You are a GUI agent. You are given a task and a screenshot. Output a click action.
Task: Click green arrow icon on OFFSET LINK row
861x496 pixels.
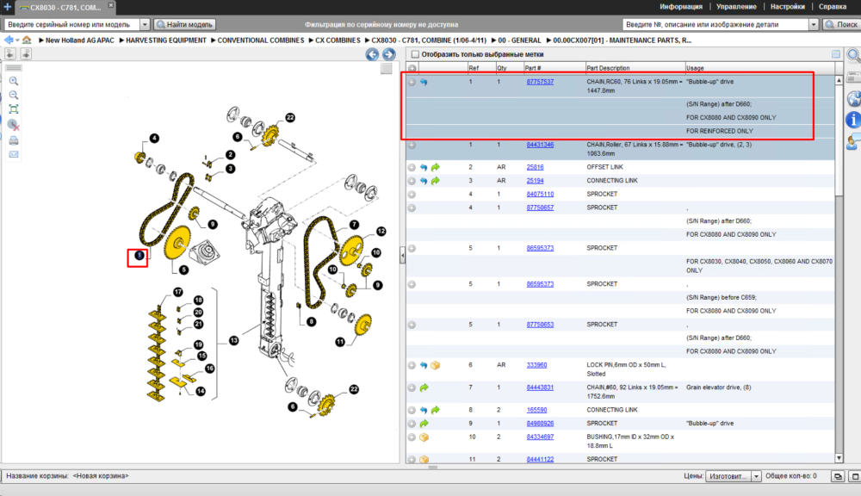[436, 167]
